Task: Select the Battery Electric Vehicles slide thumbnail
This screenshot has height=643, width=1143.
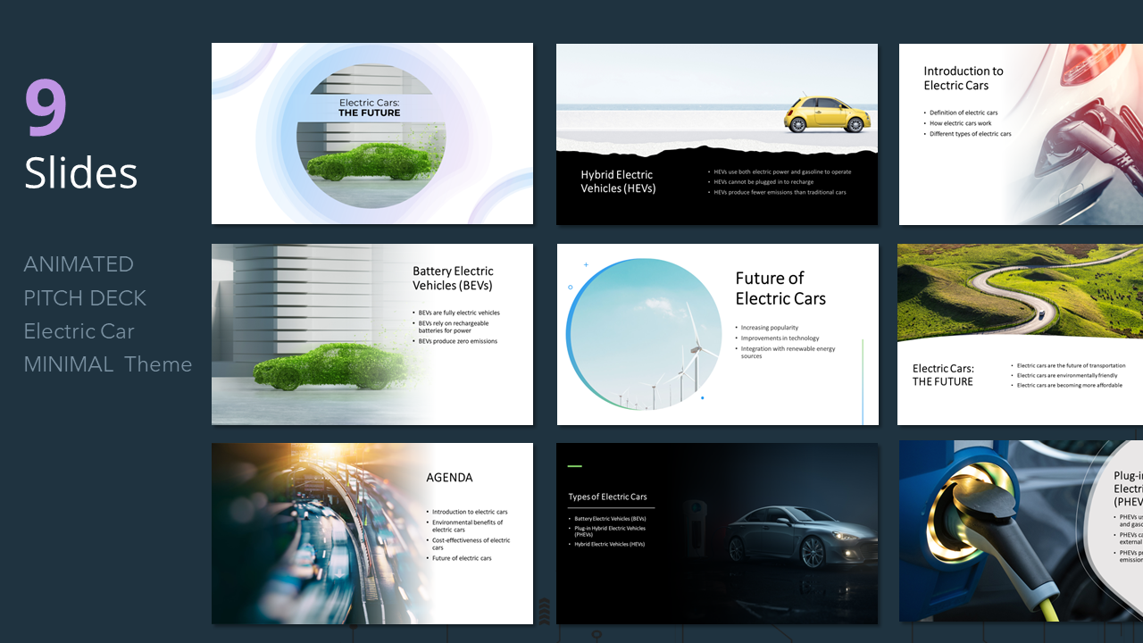Action: tap(372, 334)
